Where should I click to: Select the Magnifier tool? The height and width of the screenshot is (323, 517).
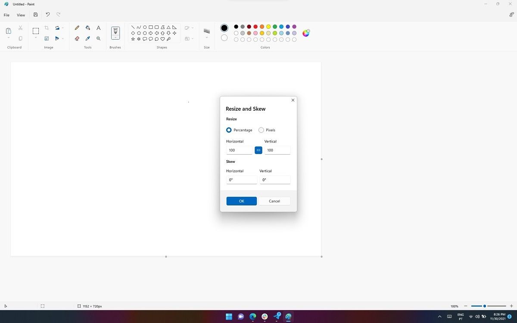coord(98,38)
